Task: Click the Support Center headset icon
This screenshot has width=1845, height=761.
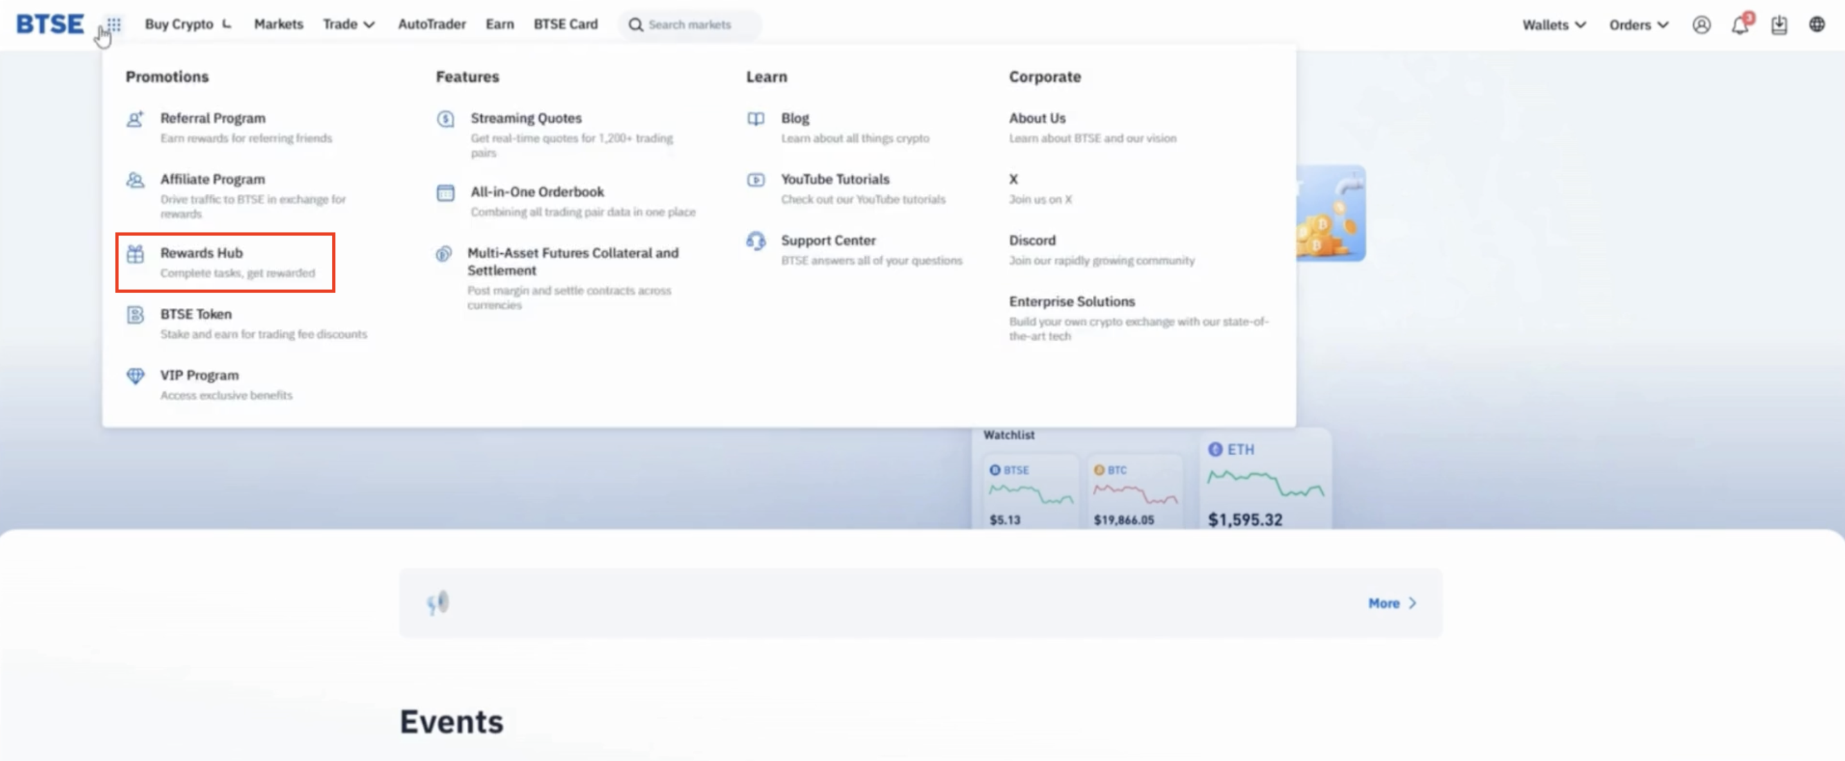Action: (x=756, y=241)
